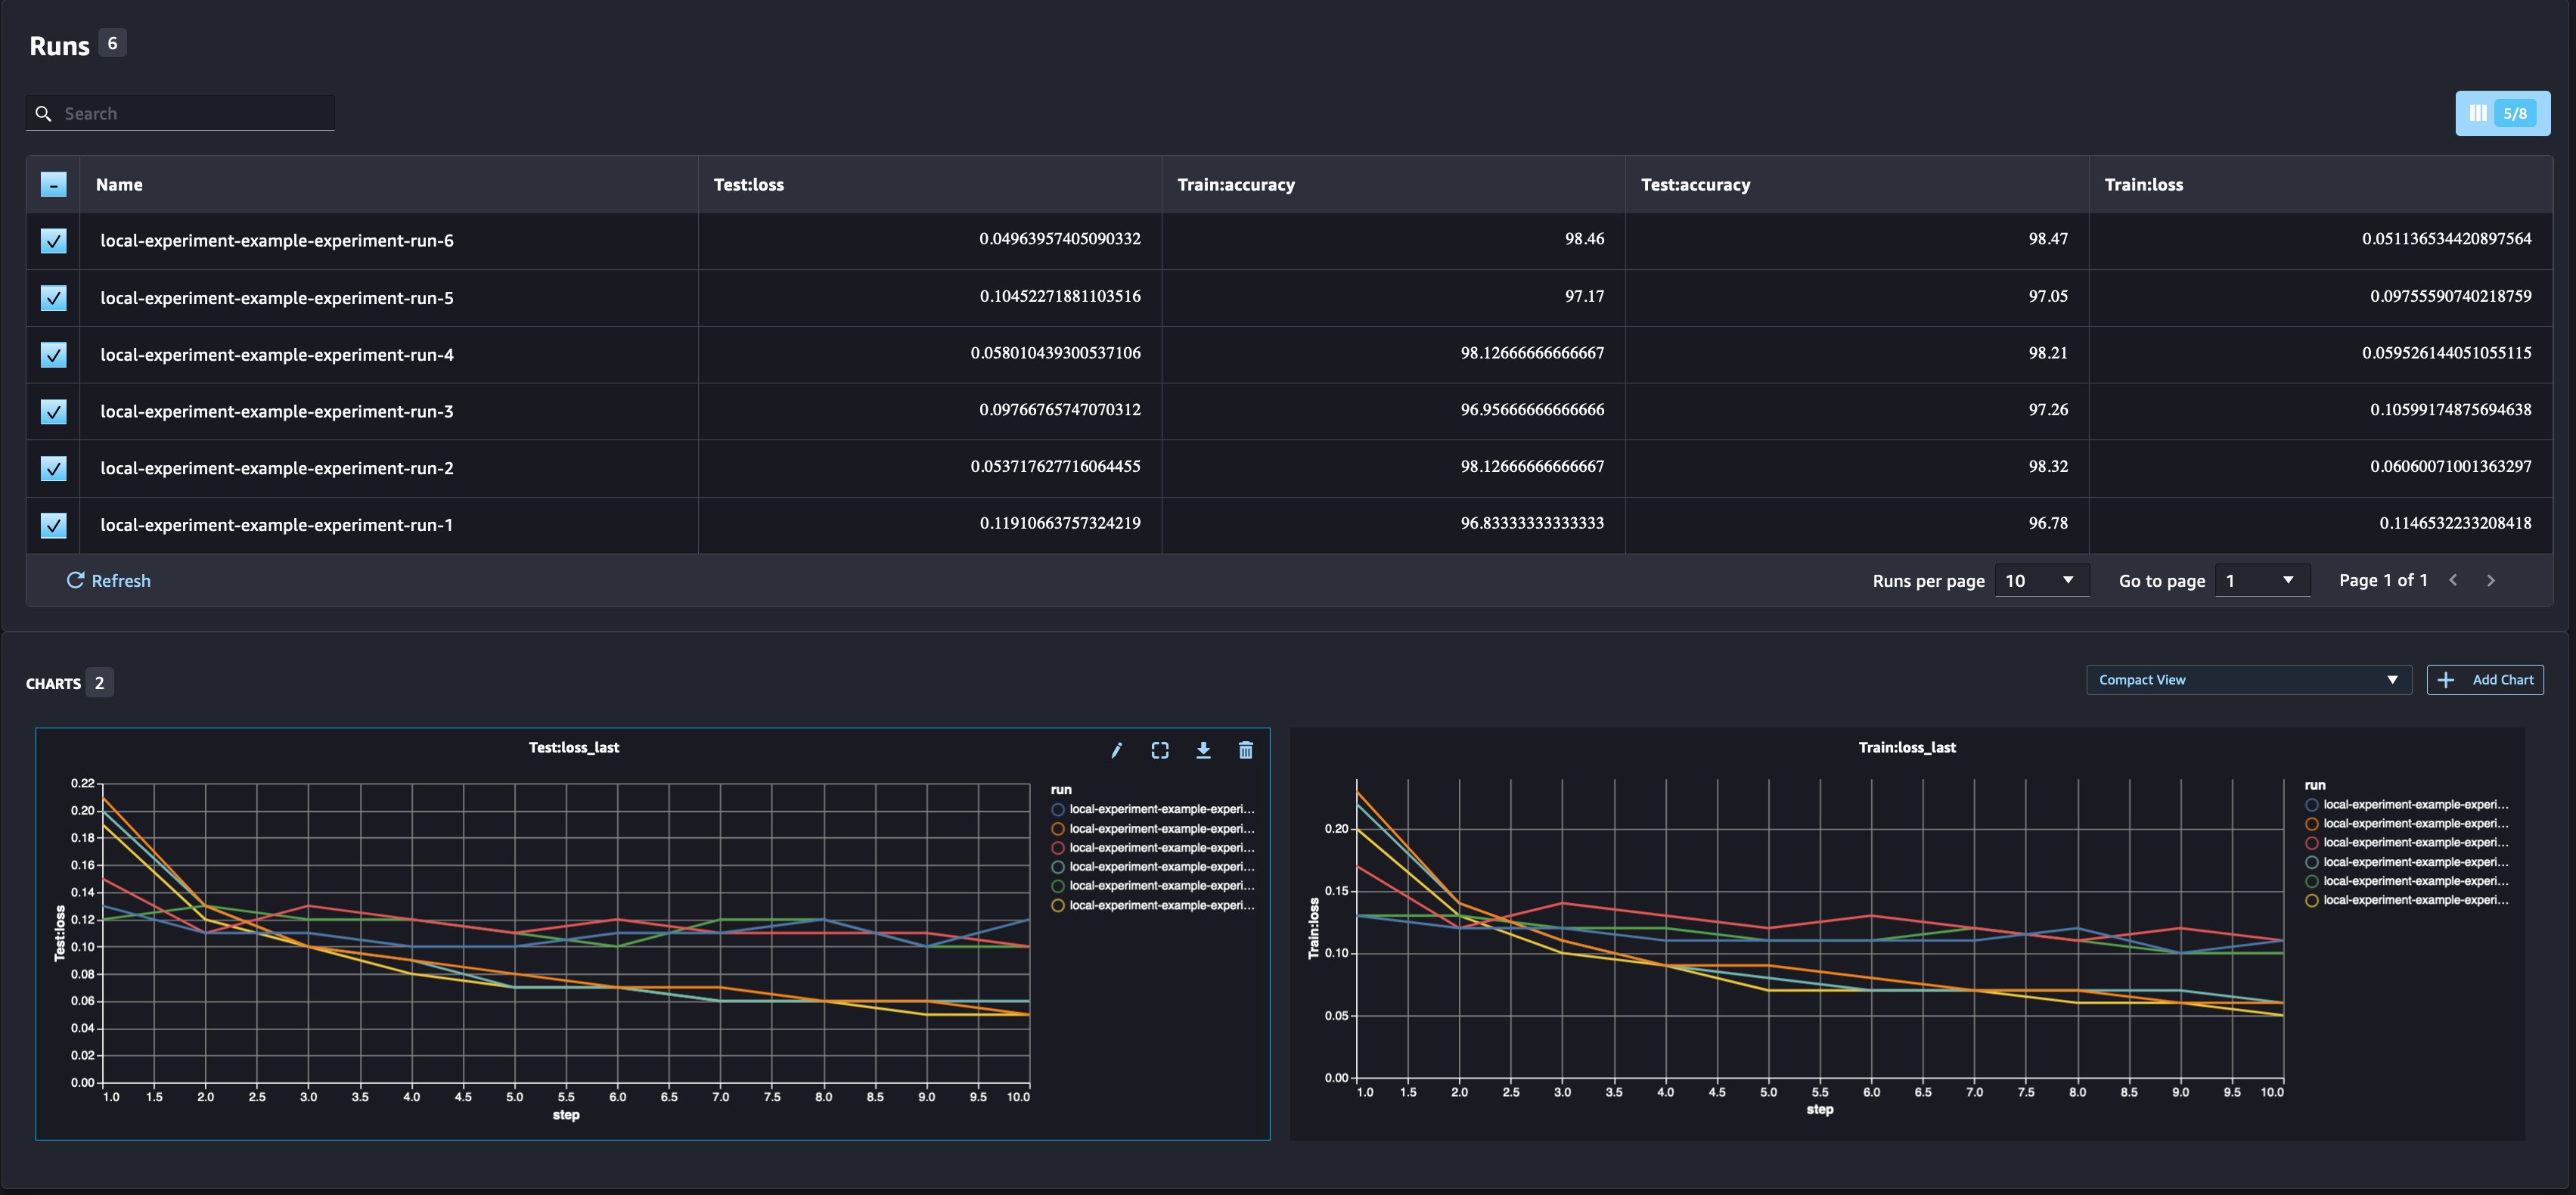Download the Test:loss_last chart
The height and width of the screenshot is (1195, 2576).
coord(1203,750)
